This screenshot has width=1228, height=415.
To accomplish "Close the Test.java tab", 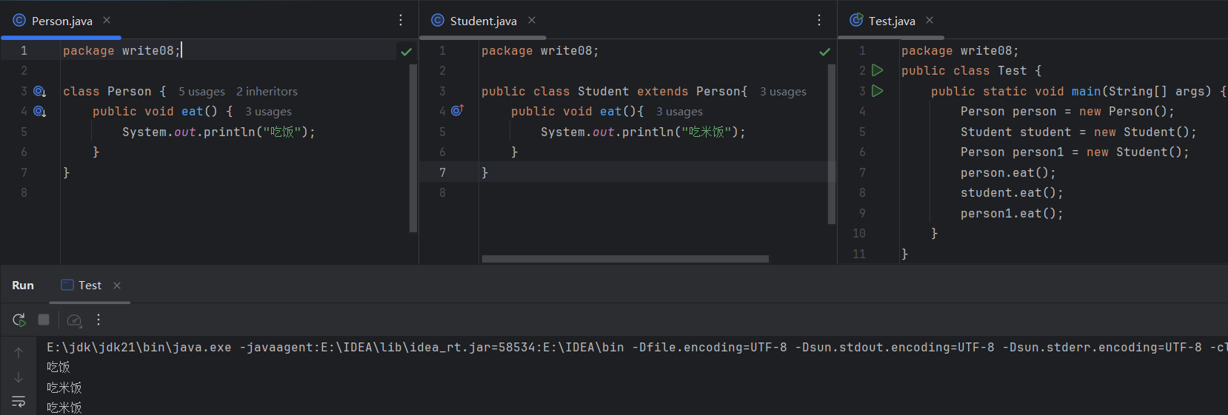I will point(930,20).
